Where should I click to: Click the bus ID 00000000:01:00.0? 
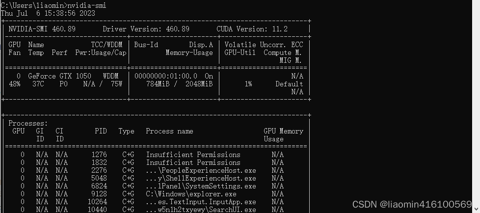point(166,76)
